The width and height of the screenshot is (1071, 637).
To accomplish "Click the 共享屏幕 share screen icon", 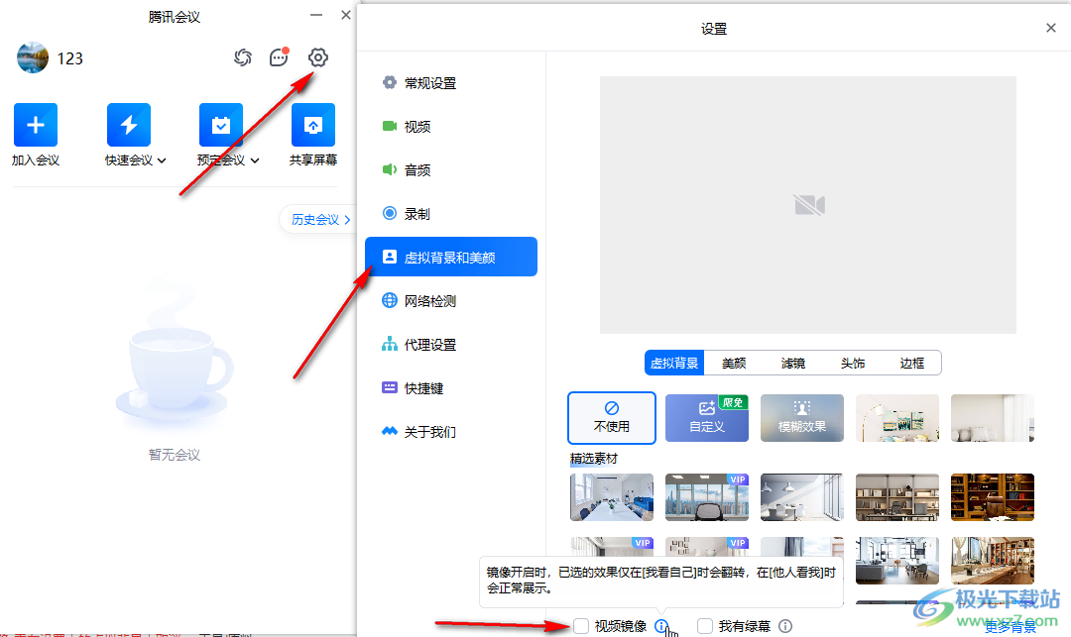I will (312, 125).
